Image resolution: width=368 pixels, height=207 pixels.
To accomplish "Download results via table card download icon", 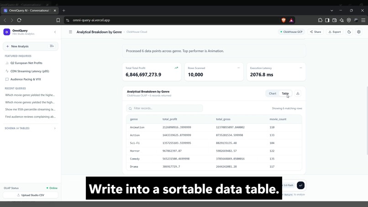I will [298, 93].
